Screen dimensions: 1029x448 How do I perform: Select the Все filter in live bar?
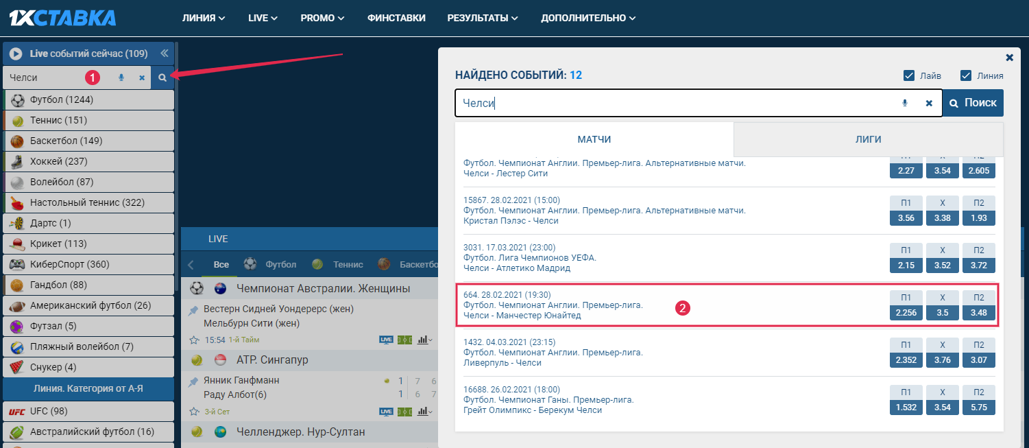point(221,264)
